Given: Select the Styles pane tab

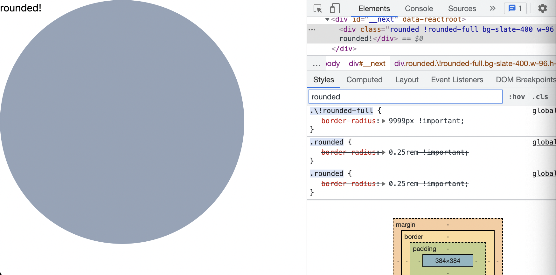Looking at the screenshot, I should tap(324, 80).
